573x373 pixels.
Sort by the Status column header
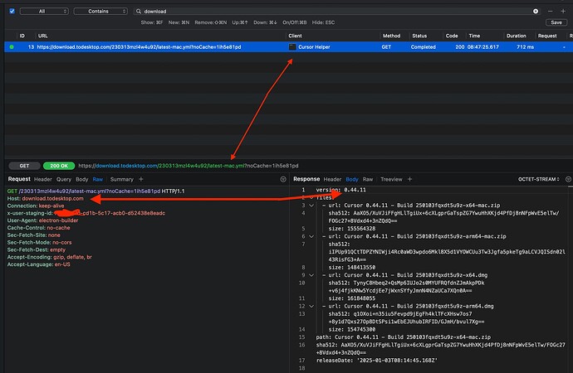coord(419,36)
